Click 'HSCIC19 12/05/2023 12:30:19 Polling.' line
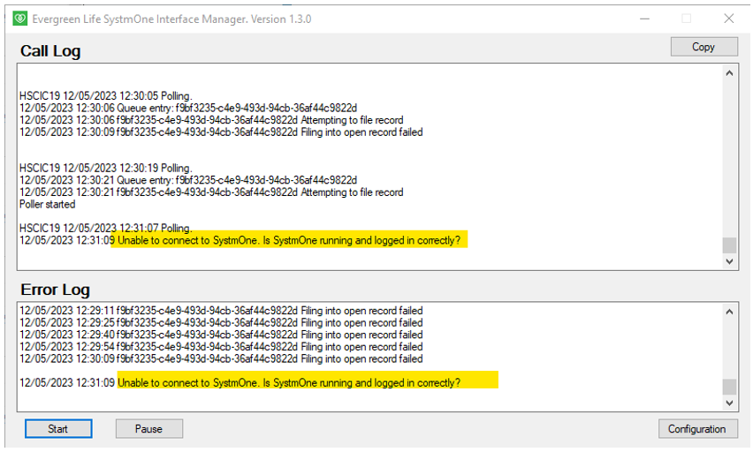Viewport: 753px width, 452px height. (x=106, y=169)
